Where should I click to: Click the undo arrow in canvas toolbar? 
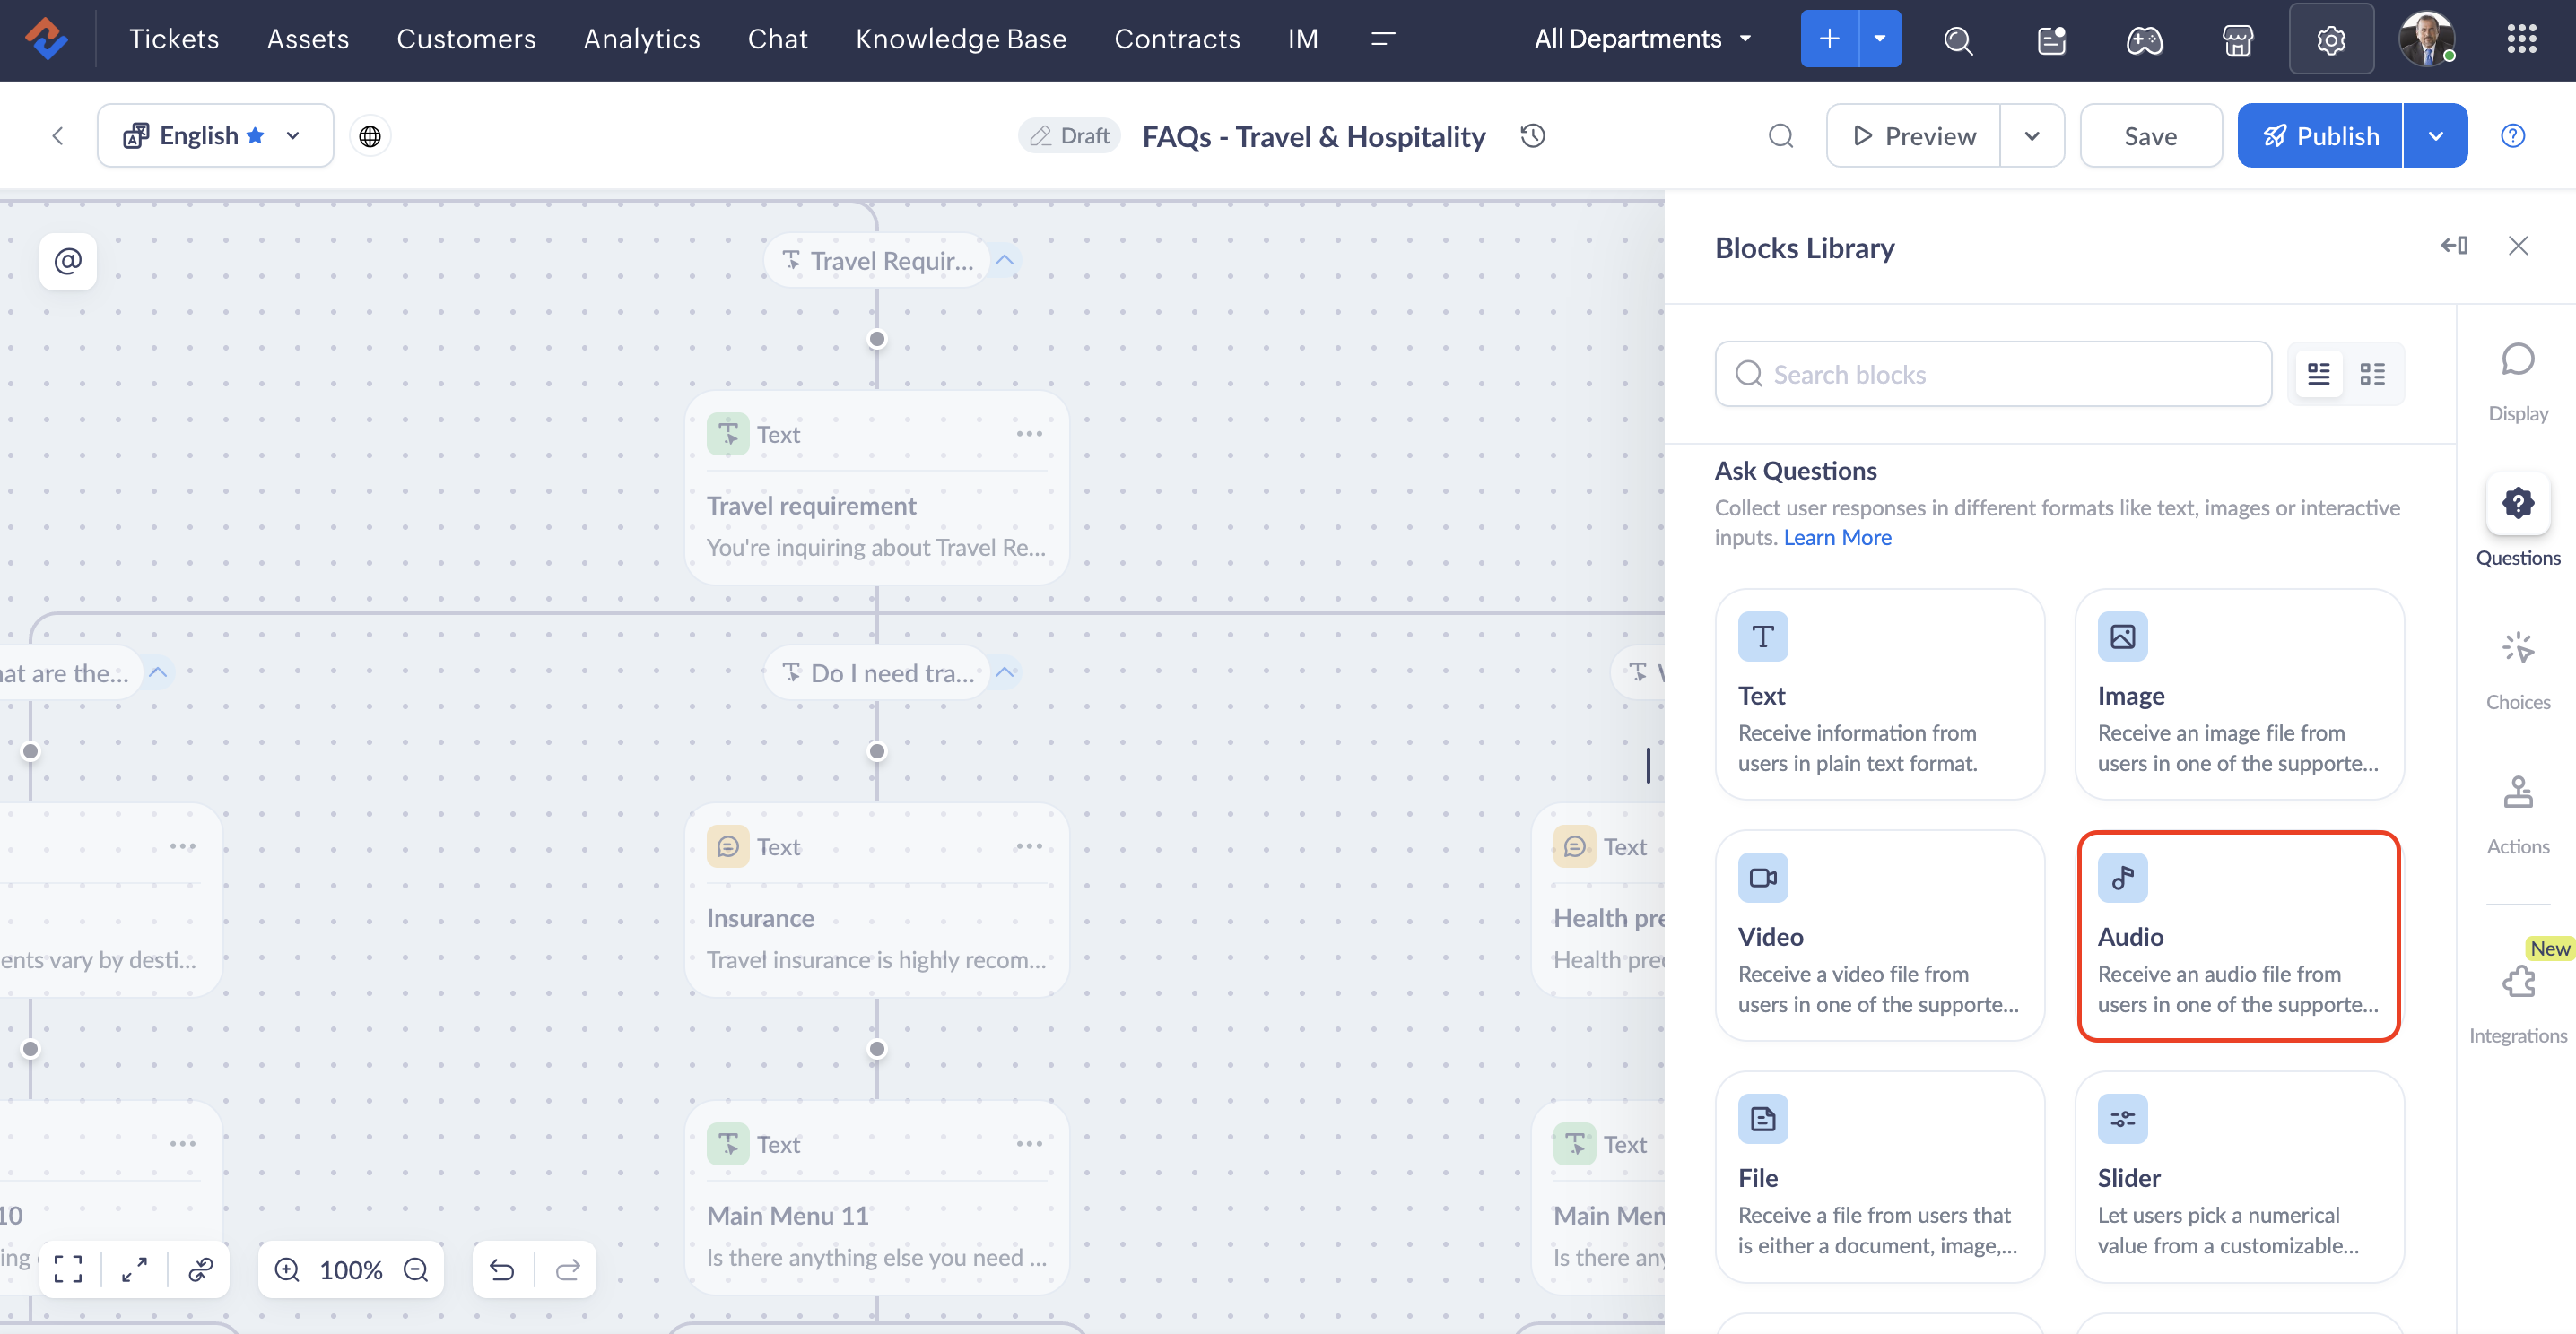502,1269
